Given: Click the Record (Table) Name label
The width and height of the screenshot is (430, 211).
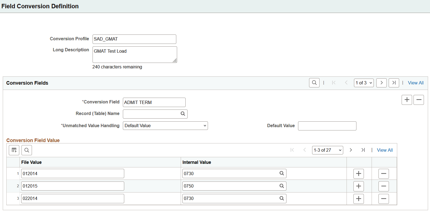Looking at the screenshot, I should click(98, 113).
